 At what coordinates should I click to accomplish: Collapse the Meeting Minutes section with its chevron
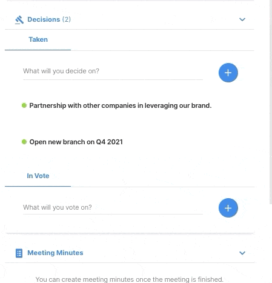(242, 253)
